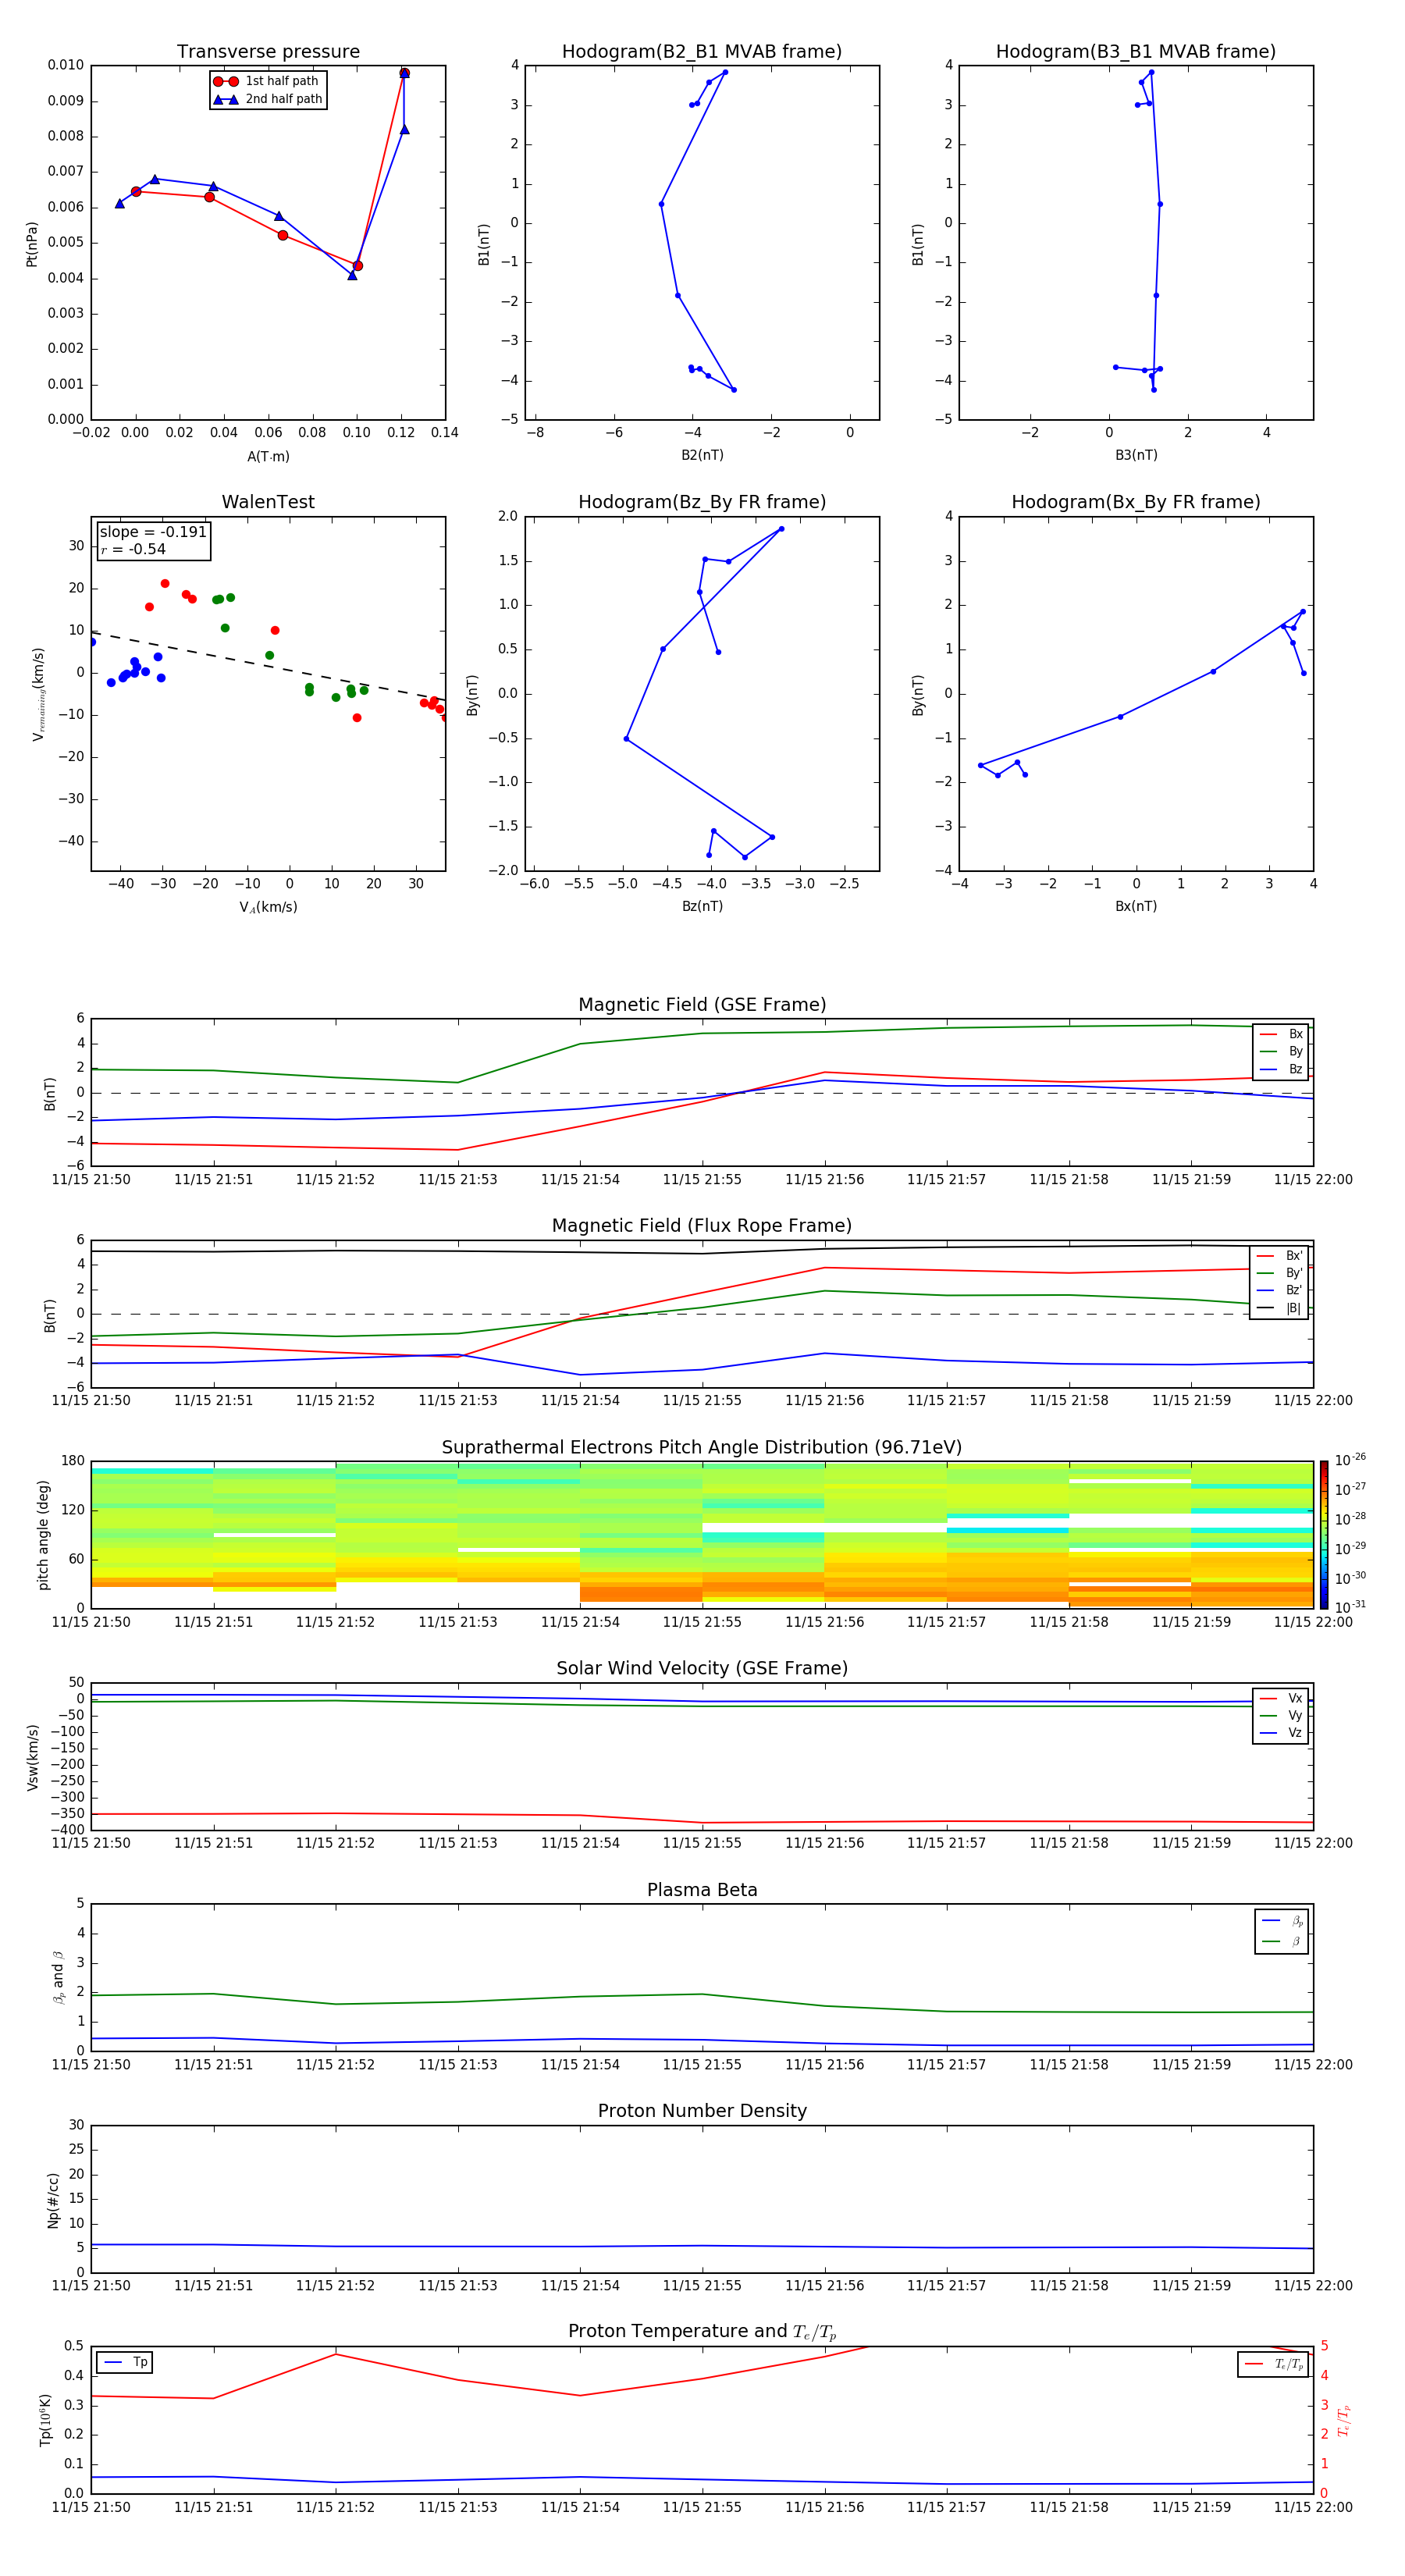Click the 'A(T·m)' x-axis label

[268, 457]
